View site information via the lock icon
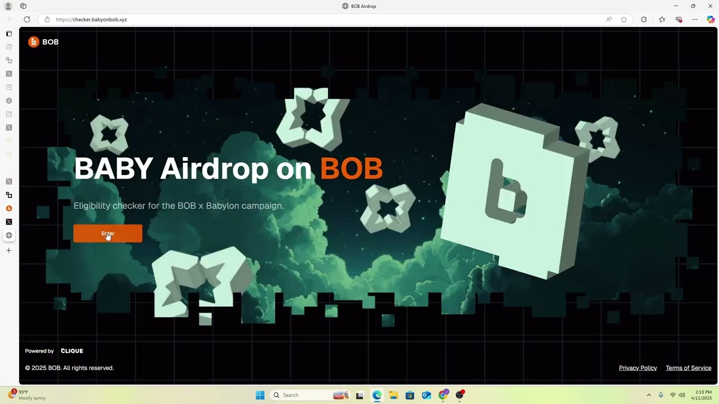 (x=47, y=19)
